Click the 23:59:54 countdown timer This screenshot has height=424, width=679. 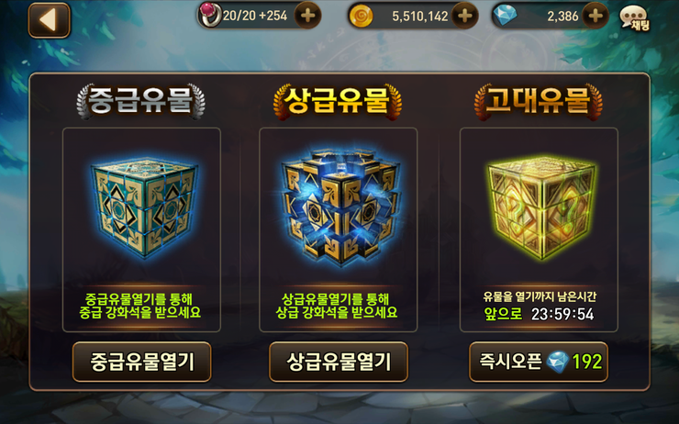click(x=562, y=314)
